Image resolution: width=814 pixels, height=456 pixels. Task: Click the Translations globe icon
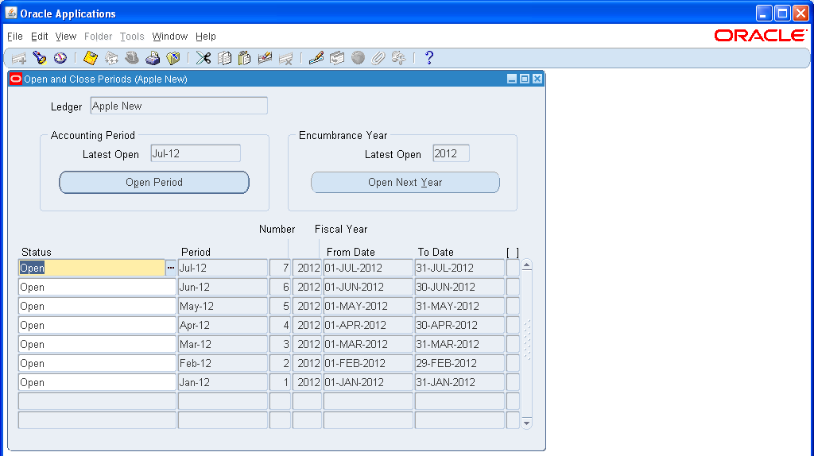pyautogui.click(x=358, y=58)
